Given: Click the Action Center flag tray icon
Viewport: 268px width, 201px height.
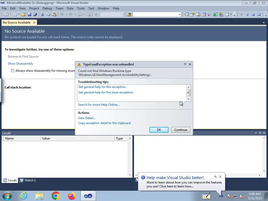Looking at the screenshot, I should (229, 196).
